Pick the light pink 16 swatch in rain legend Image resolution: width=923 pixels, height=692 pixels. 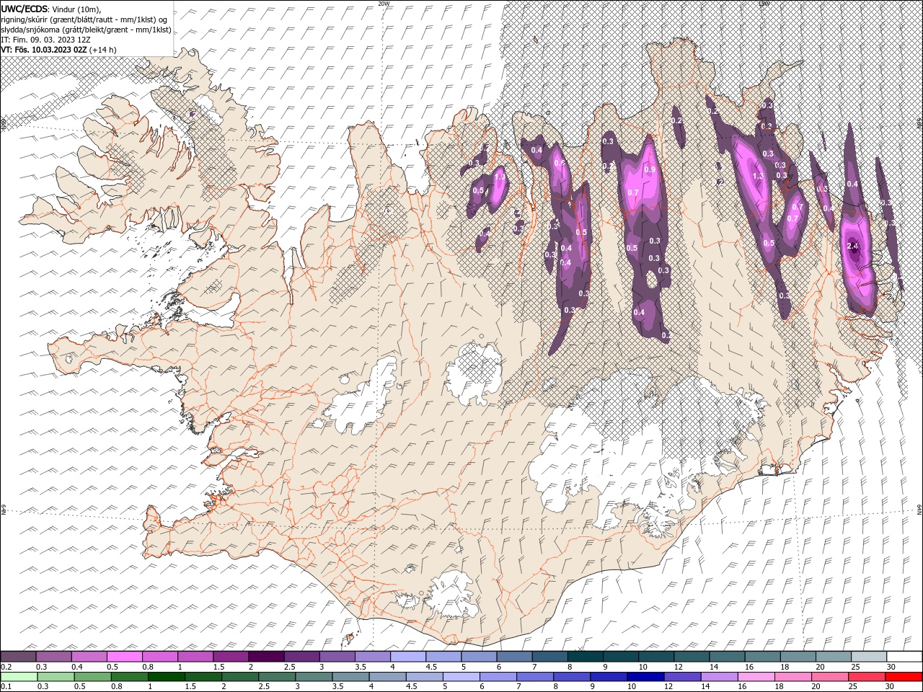[756, 677]
